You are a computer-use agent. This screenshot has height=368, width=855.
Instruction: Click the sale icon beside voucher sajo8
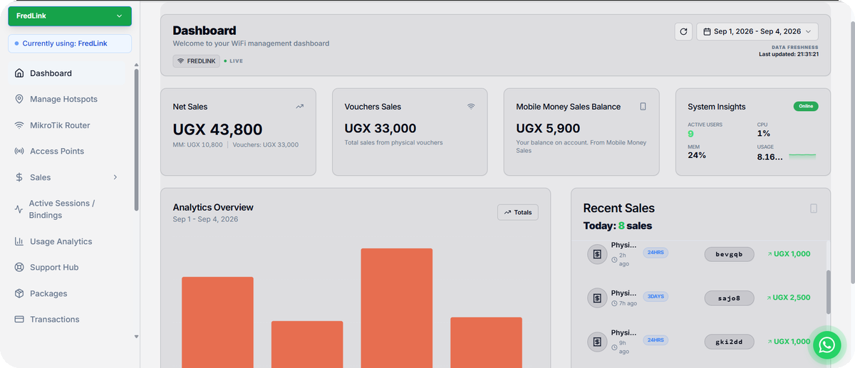point(597,298)
